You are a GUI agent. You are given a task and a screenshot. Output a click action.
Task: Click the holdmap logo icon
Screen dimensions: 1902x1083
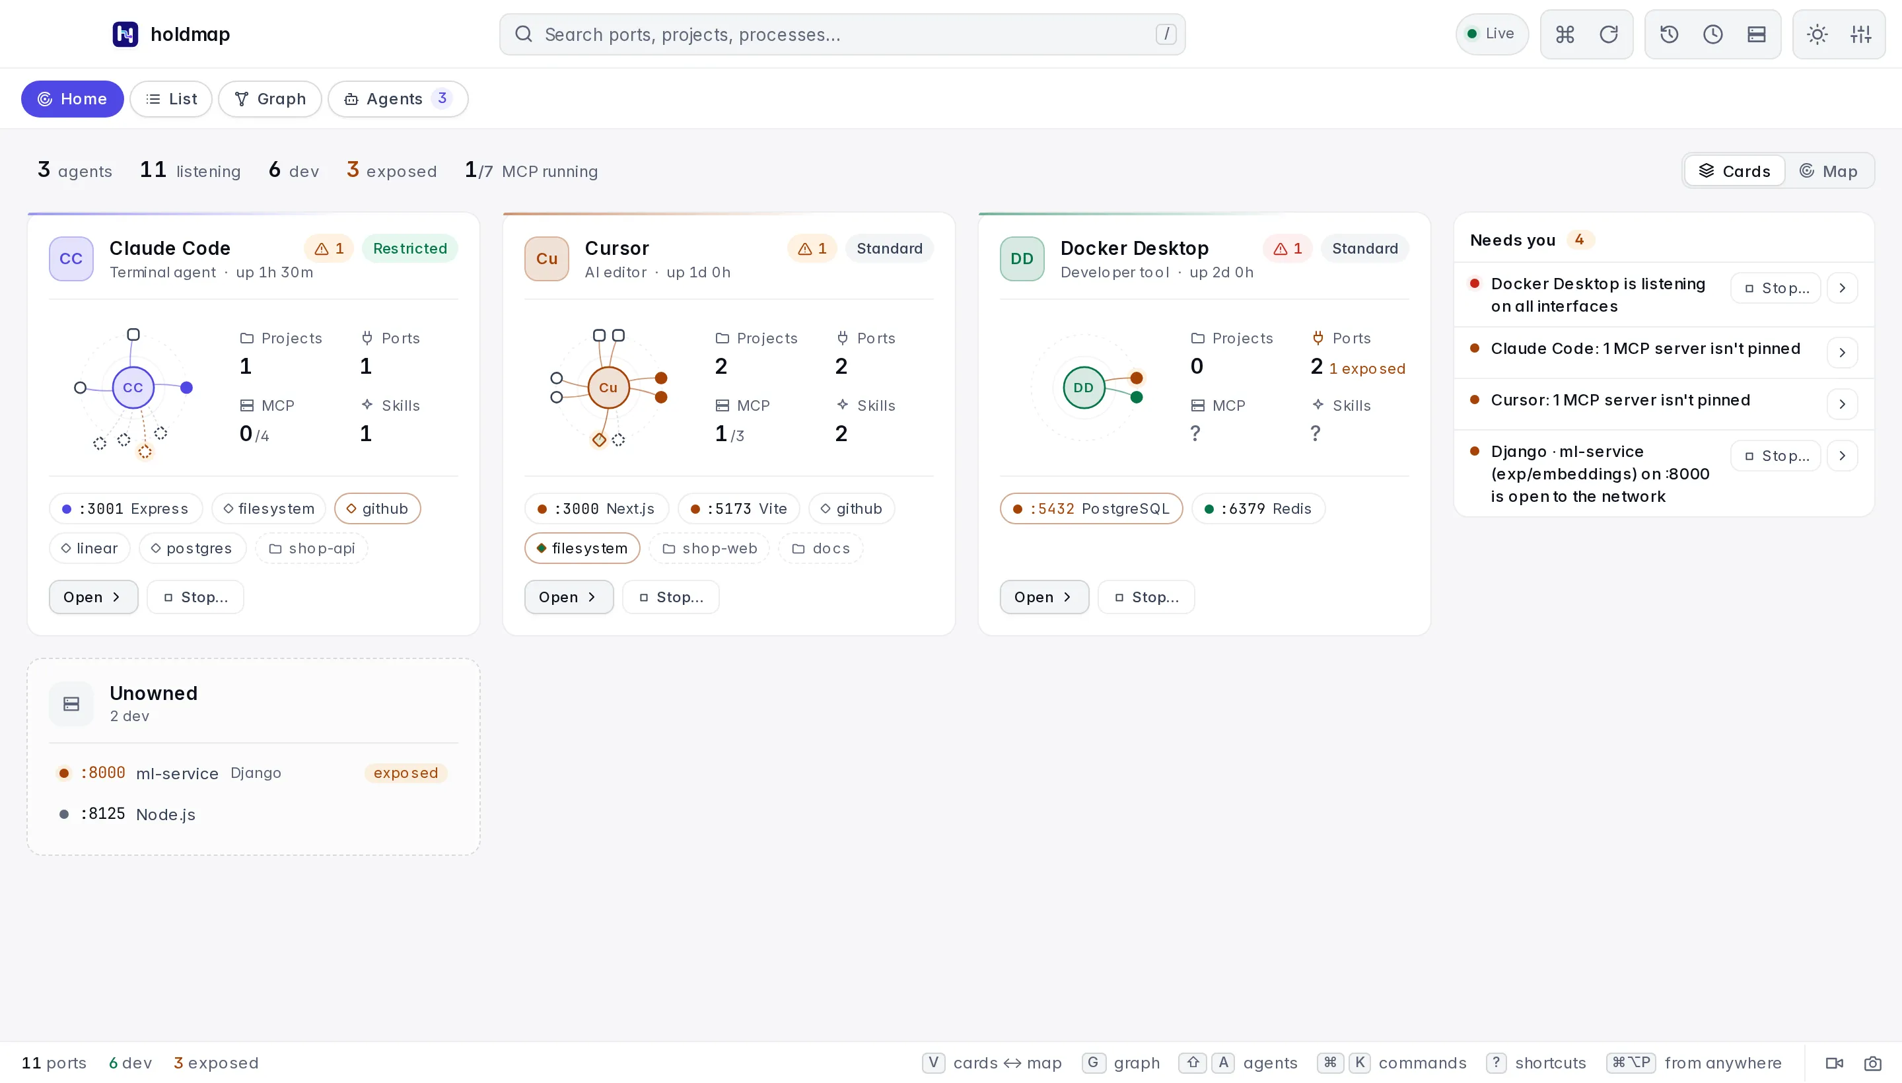pyautogui.click(x=125, y=34)
